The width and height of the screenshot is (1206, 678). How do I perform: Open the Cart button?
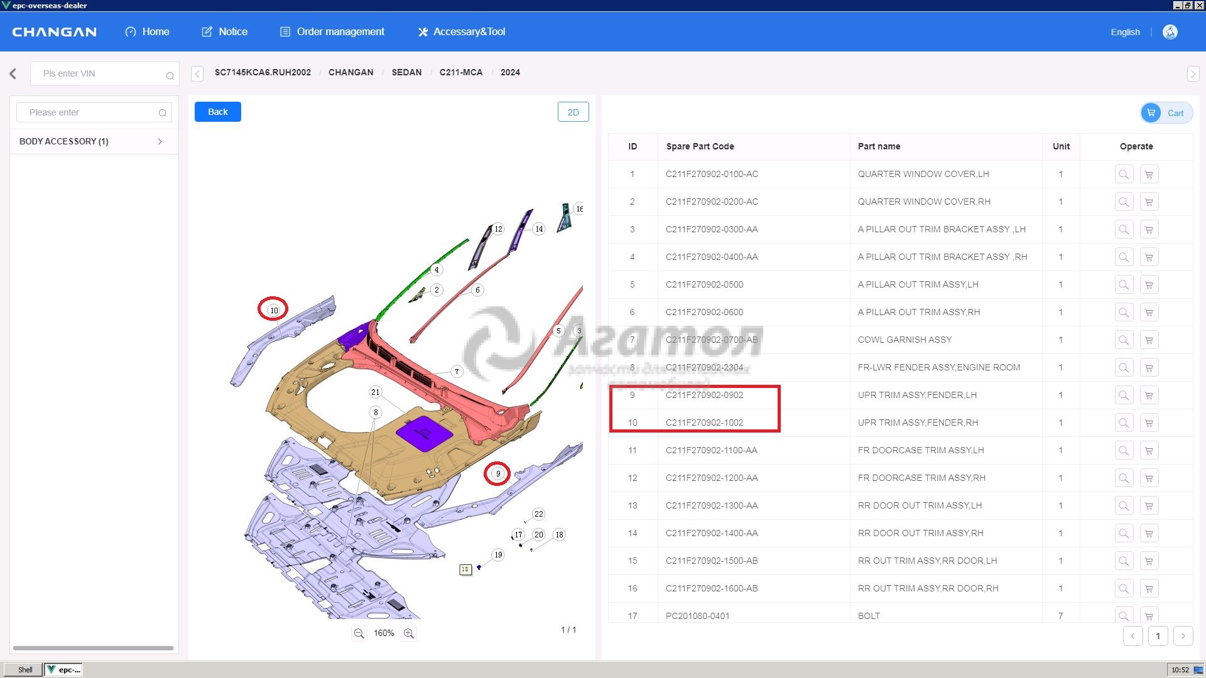click(1166, 113)
